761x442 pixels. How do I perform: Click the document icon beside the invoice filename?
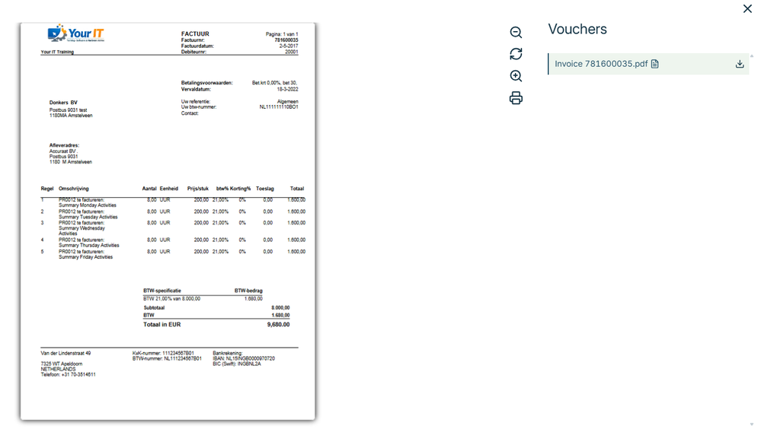(x=654, y=64)
